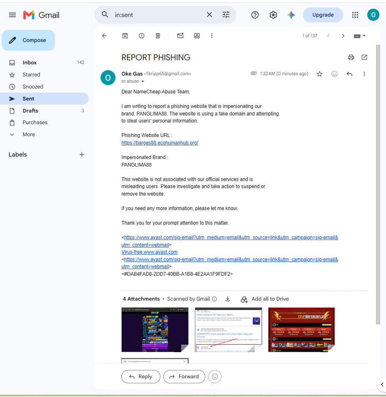
Task: Click the Virus-free.www.avast.com link
Action: pos(150,252)
